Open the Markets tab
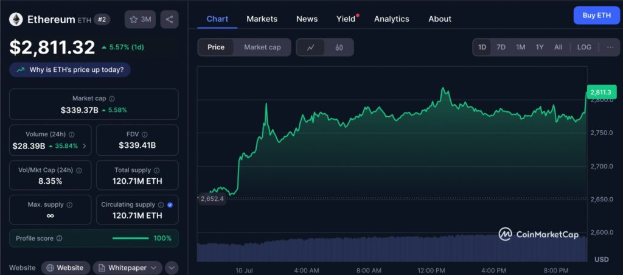The image size is (623, 275). click(262, 19)
